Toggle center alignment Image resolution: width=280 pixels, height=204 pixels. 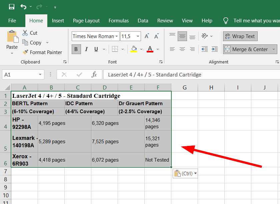(x=182, y=49)
